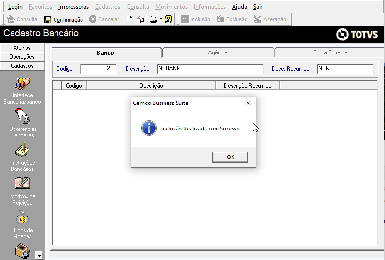
Task: Click the Consulta toolbar button
Action: coord(22,19)
